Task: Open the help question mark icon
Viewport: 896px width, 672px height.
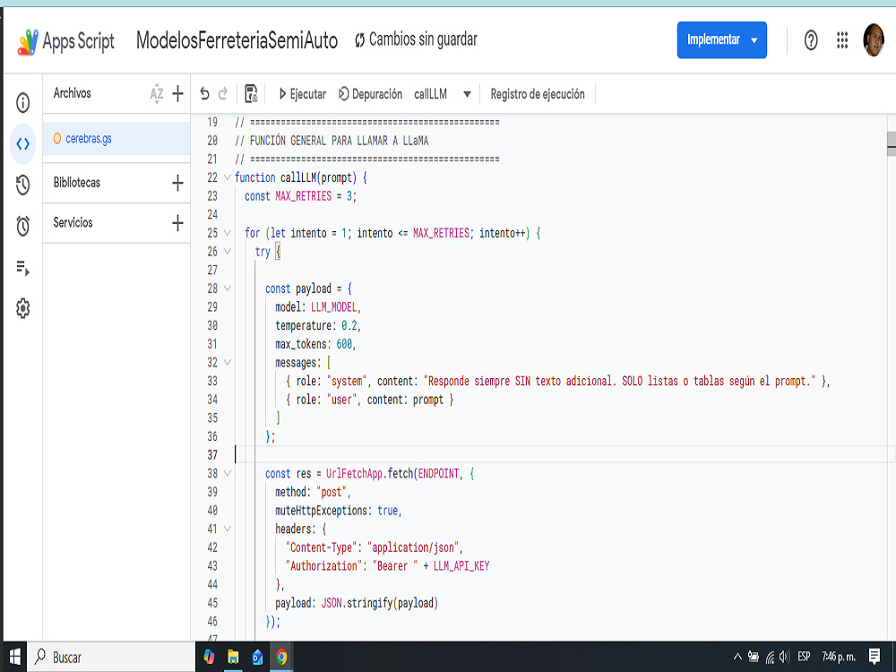Action: coord(811,40)
